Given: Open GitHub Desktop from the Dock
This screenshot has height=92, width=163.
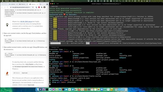Looking at the screenshot, I should 44,89.
